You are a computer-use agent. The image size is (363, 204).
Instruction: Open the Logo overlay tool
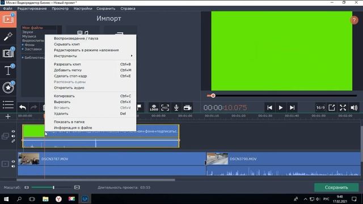click(154, 108)
